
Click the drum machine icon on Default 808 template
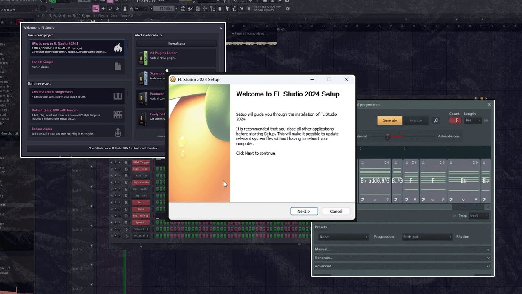[x=118, y=115]
